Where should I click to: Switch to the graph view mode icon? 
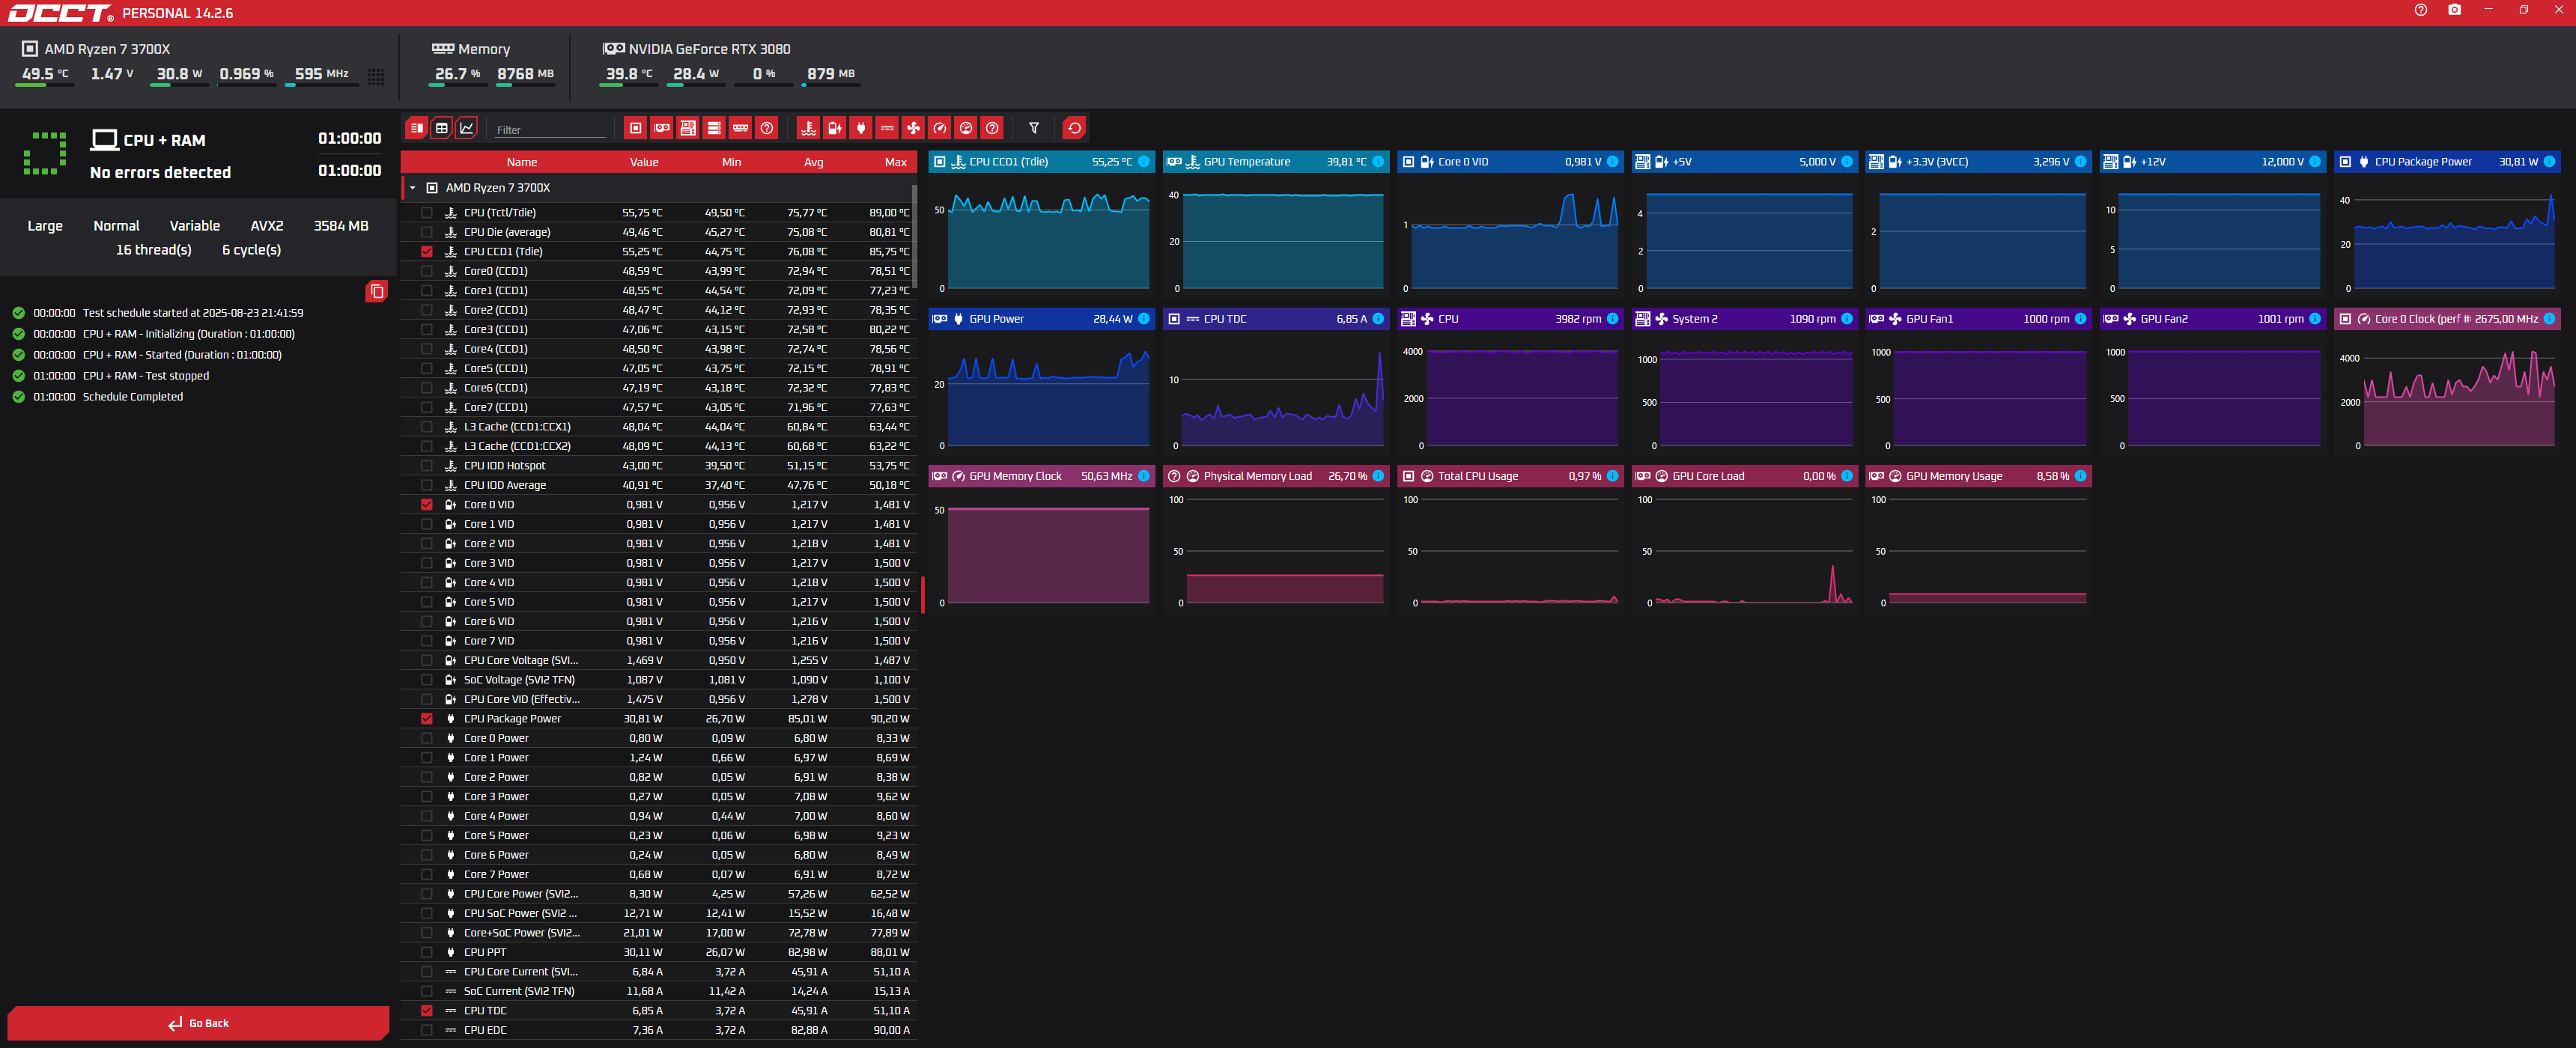click(467, 128)
